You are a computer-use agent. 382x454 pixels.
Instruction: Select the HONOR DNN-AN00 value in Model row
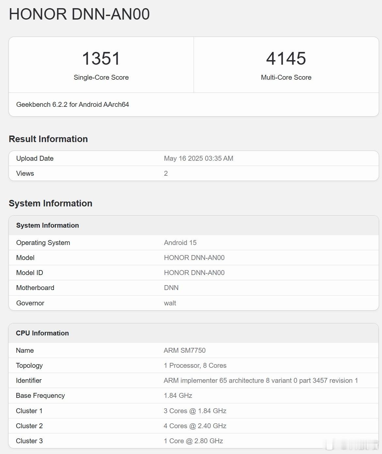click(194, 258)
